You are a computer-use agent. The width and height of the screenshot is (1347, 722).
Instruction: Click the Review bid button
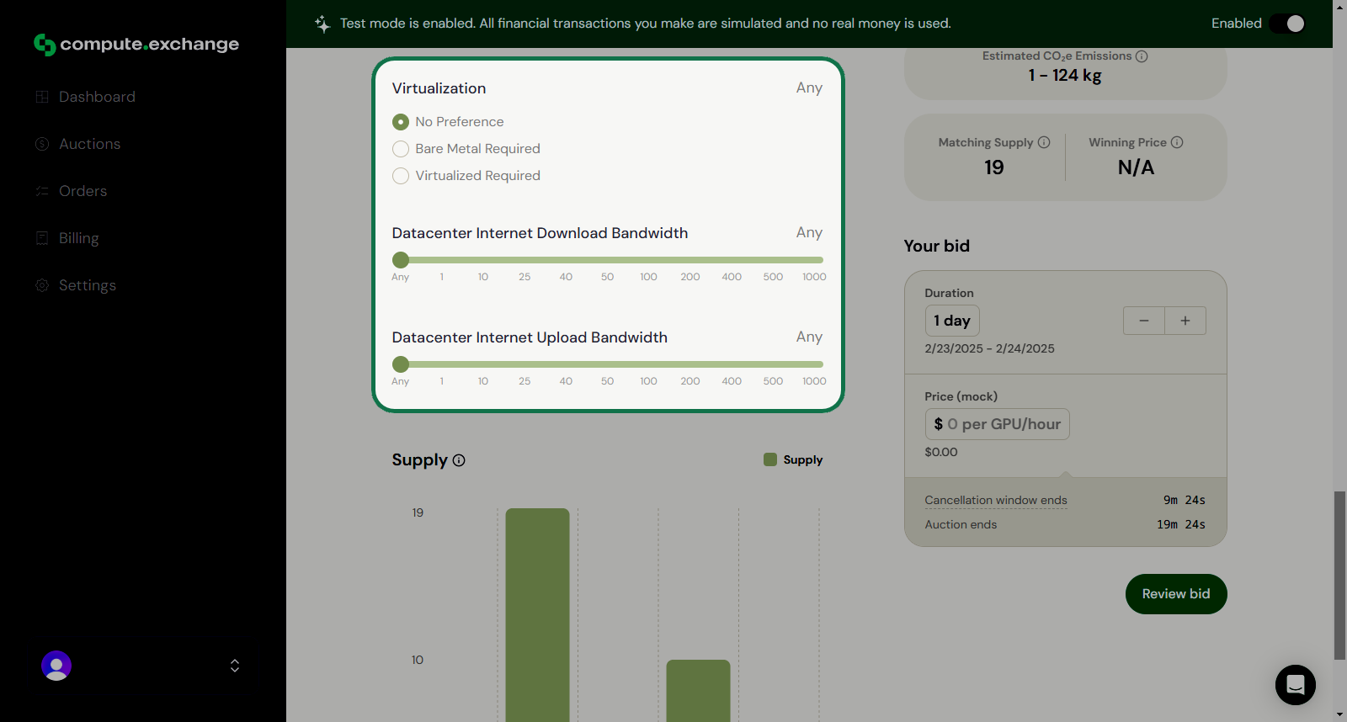click(1176, 594)
